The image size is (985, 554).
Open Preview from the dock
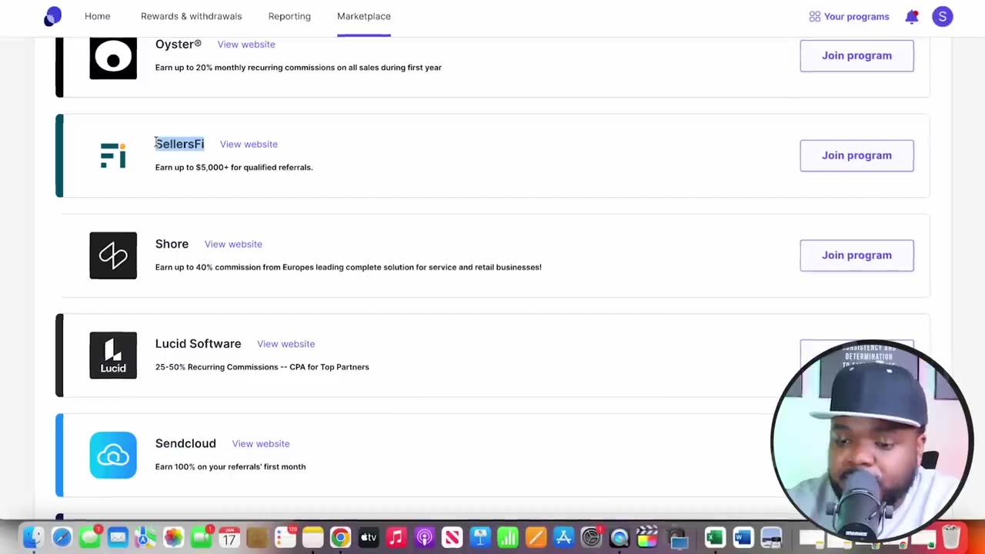[x=771, y=537]
